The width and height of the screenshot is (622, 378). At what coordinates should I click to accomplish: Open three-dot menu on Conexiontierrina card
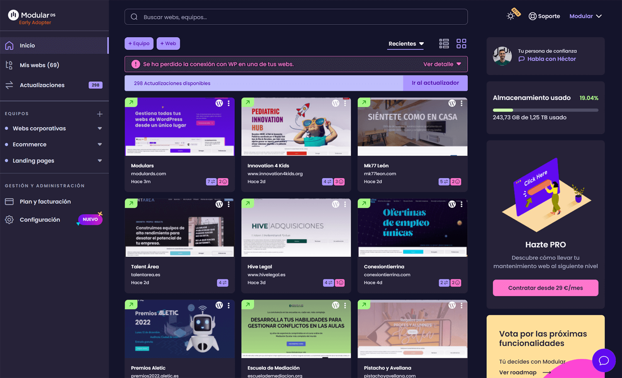point(462,204)
